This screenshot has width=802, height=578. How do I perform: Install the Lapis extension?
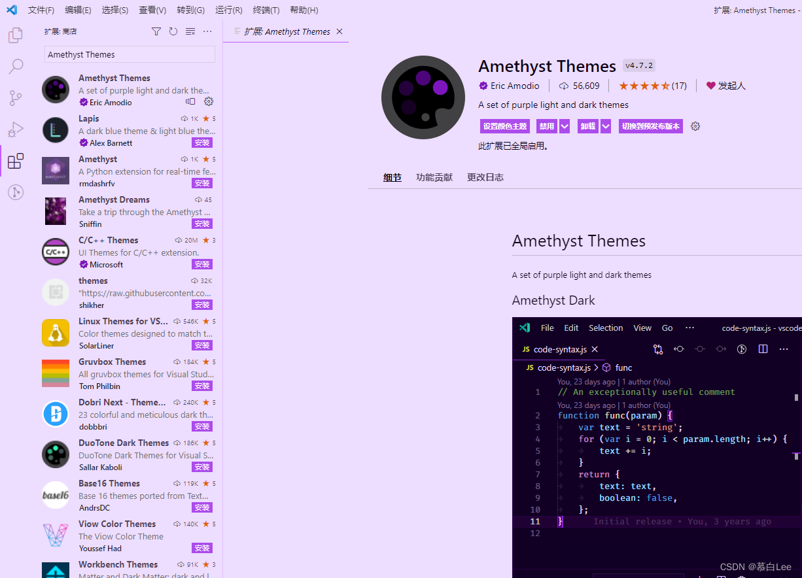pos(202,143)
